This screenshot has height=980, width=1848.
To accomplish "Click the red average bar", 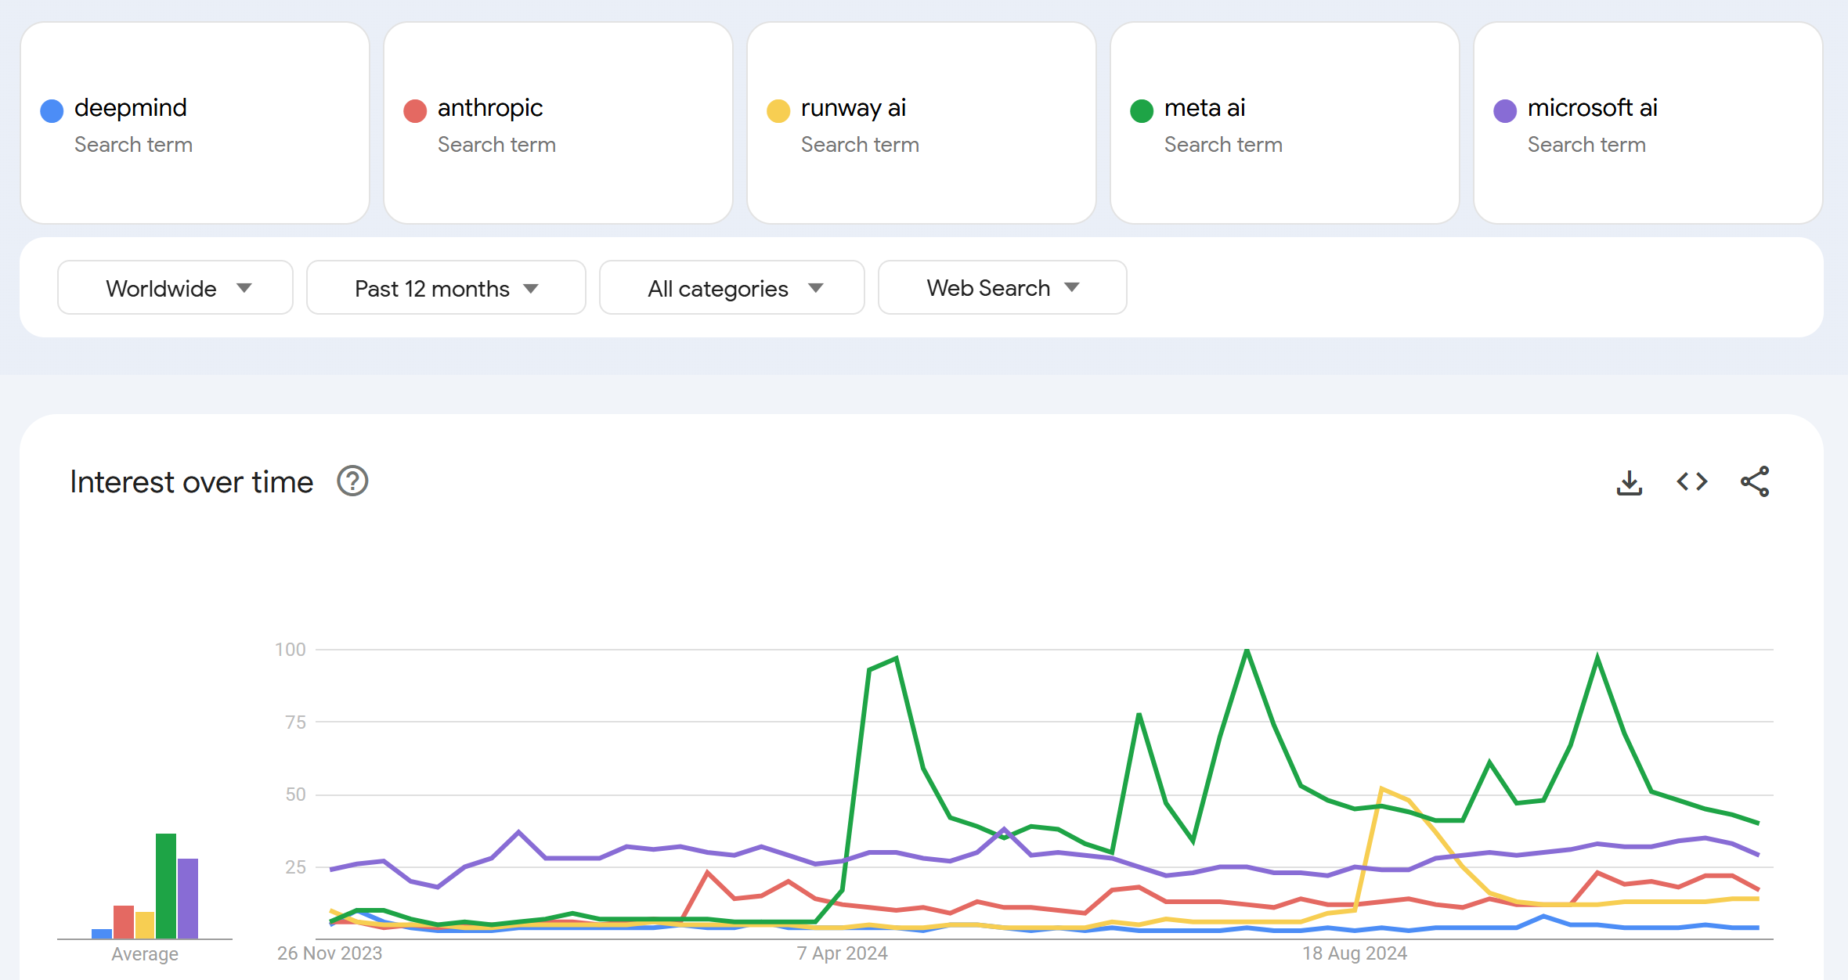I will (x=124, y=922).
